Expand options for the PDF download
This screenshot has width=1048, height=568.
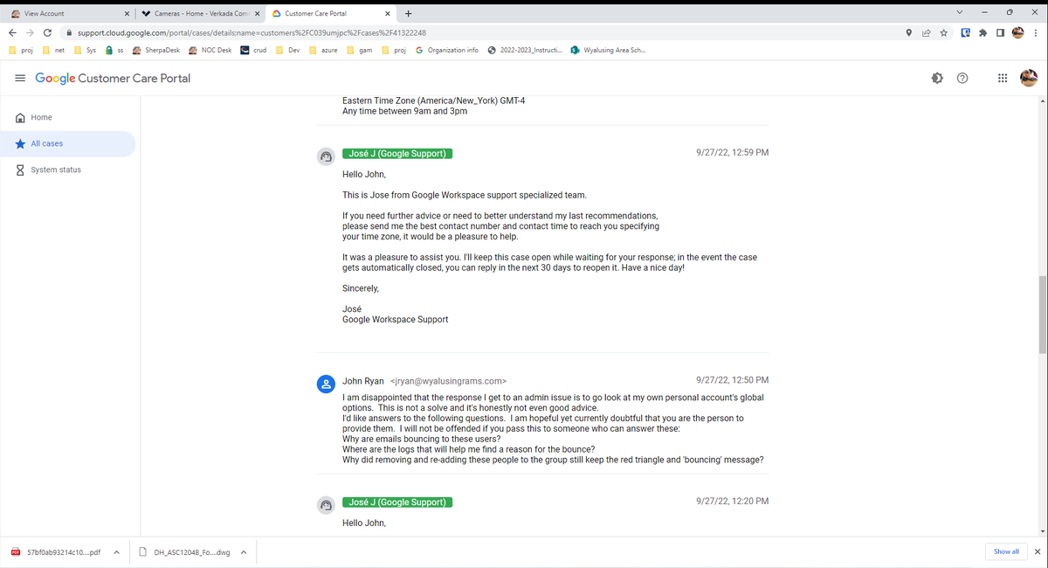point(116,552)
